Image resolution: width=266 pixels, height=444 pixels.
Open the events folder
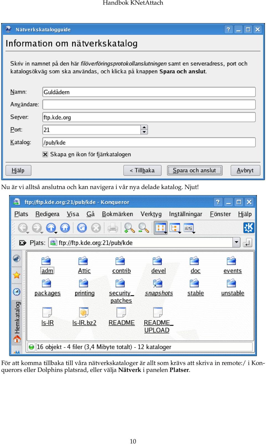(x=232, y=265)
